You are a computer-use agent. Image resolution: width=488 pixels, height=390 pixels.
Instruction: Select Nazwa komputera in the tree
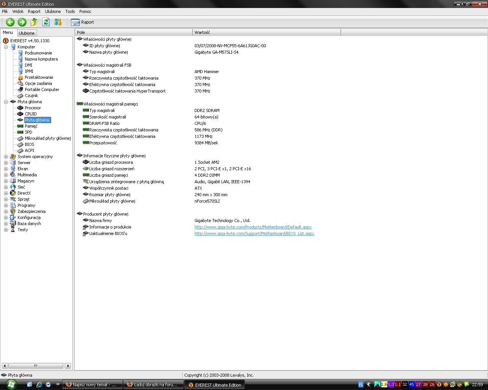(x=41, y=59)
